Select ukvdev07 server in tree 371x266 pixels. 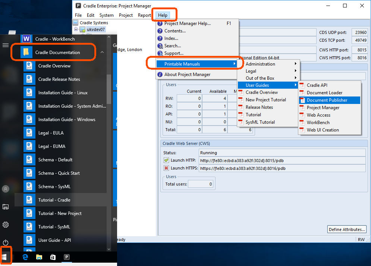coord(95,29)
